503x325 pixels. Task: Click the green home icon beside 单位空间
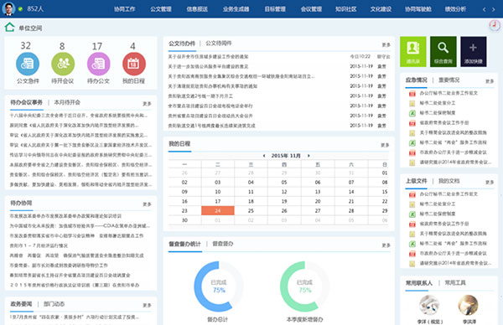pos(9,28)
